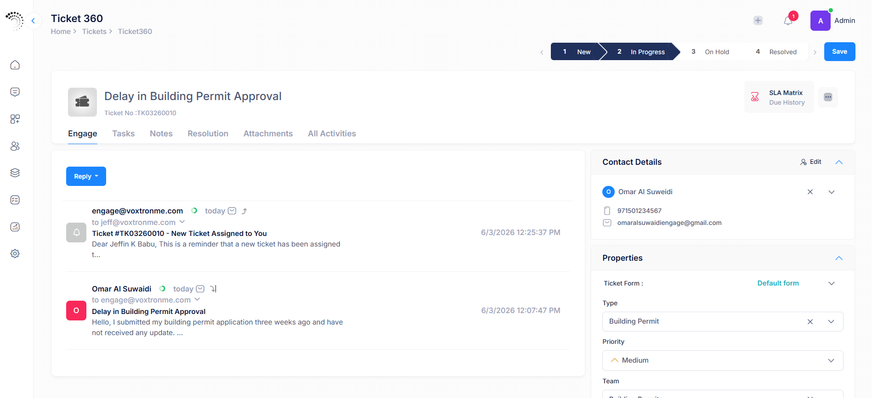Collapse the Properties panel
The height and width of the screenshot is (398, 872).
(839, 258)
